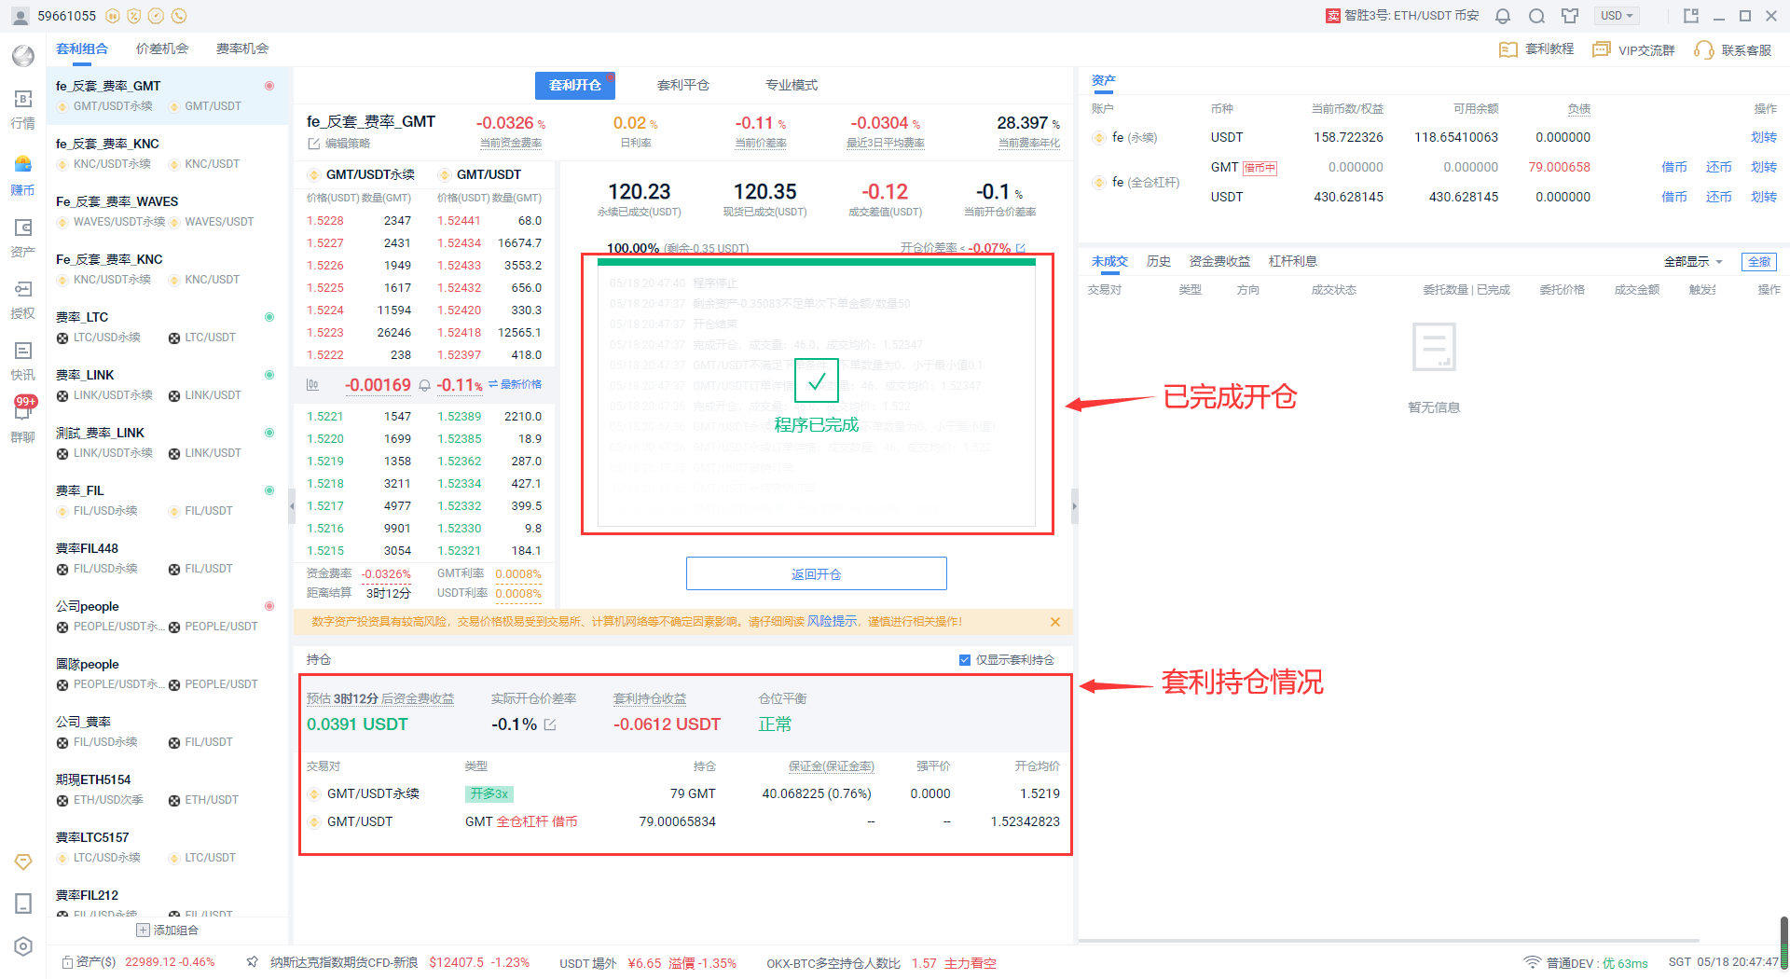Collapse right panel with the divider arrow
1790x979 pixels.
pos(1075,506)
